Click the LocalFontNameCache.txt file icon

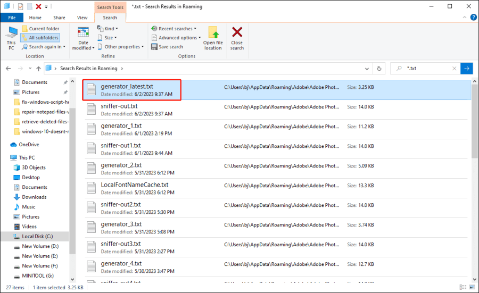coord(92,188)
